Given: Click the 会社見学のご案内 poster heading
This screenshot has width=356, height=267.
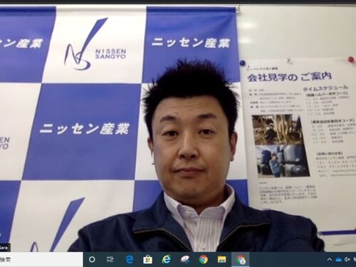Looking at the screenshot, I should click(289, 77).
